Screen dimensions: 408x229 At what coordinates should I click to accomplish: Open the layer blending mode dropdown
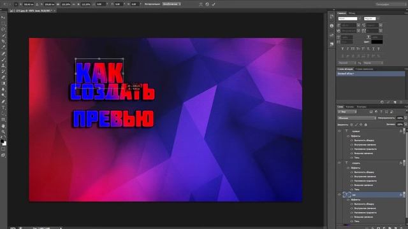pos(357,118)
